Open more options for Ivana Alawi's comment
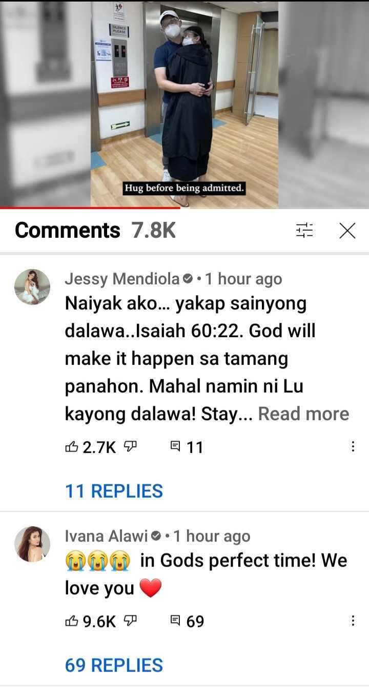Screen dimensions: 369x687 (x=352, y=621)
